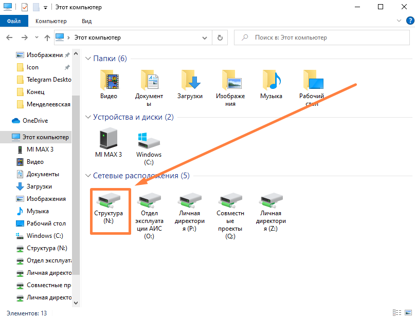Collapse the Сетевые расположения group
This screenshot has height=319, width=415.
pos(88,176)
